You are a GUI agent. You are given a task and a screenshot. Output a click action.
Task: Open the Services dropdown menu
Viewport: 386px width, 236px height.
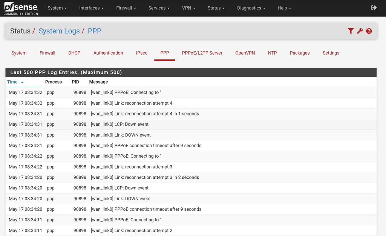[159, 8]
